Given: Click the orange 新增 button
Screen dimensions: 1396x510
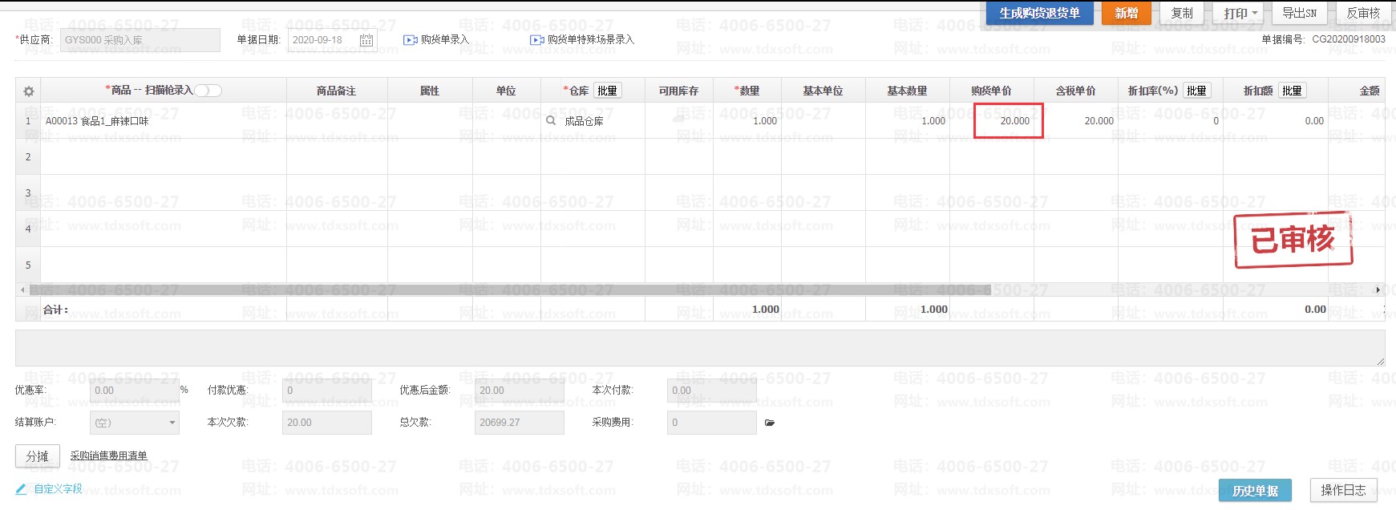Looking at the screenshot, I should pos(1126,13).
